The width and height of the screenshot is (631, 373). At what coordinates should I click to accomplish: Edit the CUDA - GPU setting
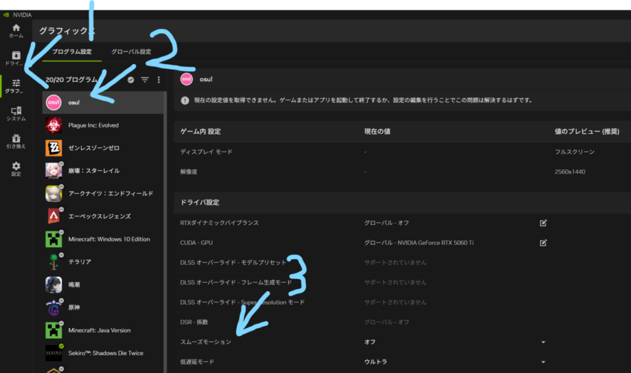543,243
